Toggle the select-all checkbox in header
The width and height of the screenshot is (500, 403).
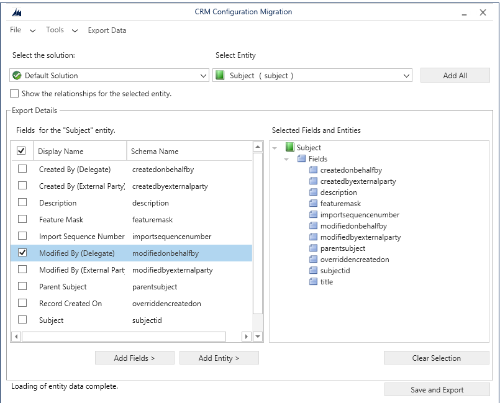click(21, 150)
